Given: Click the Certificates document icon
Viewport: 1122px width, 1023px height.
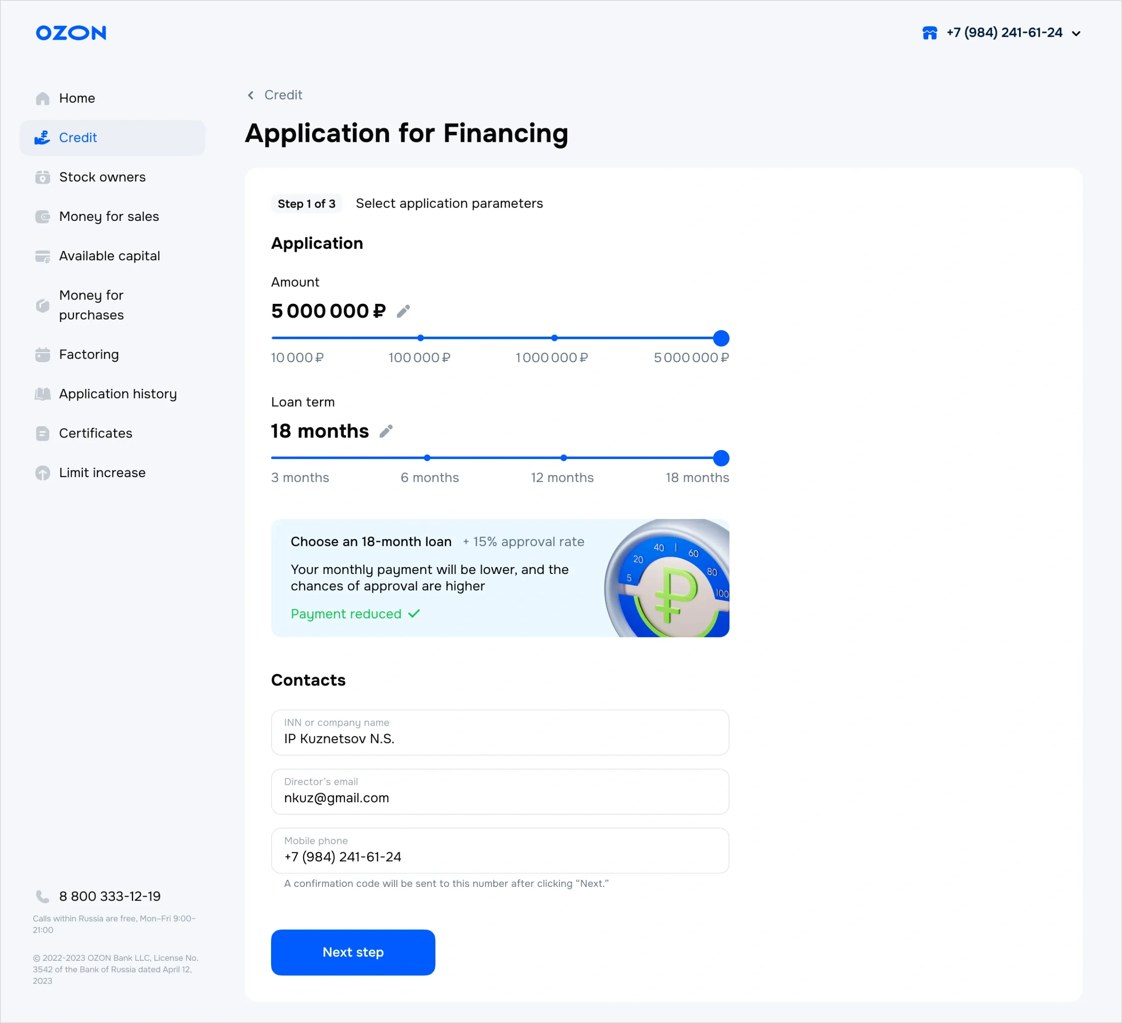Looking at the screenshot, I should [43, 433].
